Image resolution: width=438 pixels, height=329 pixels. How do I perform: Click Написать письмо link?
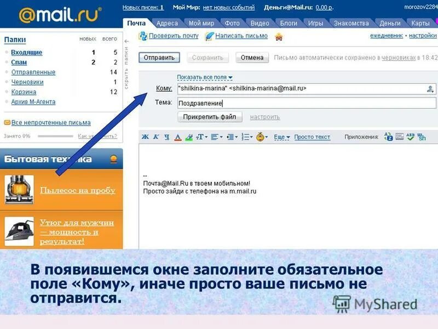(241, 36)
